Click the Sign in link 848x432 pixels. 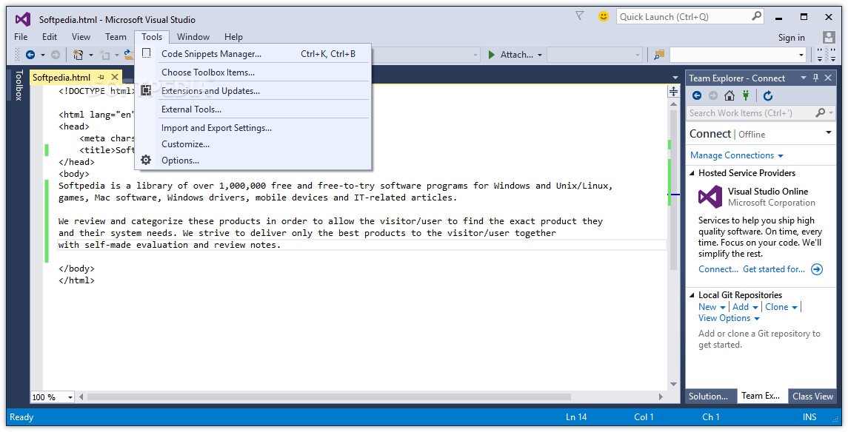click(x=791, y=37)
